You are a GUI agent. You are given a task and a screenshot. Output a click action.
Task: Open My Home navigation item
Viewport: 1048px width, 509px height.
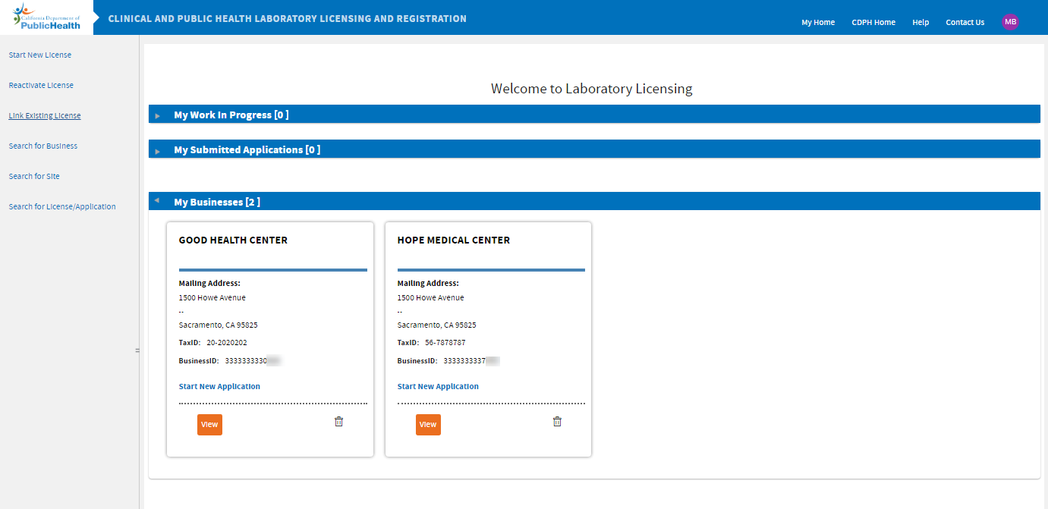(x=817, y=22)
